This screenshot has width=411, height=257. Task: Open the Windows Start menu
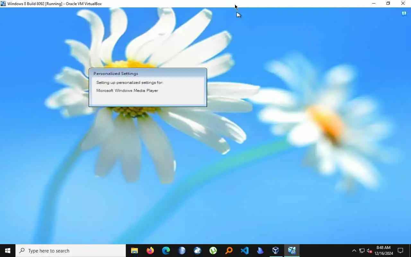(8, 251)
